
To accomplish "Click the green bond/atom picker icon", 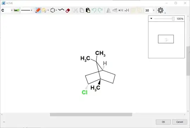I will 17,10.
